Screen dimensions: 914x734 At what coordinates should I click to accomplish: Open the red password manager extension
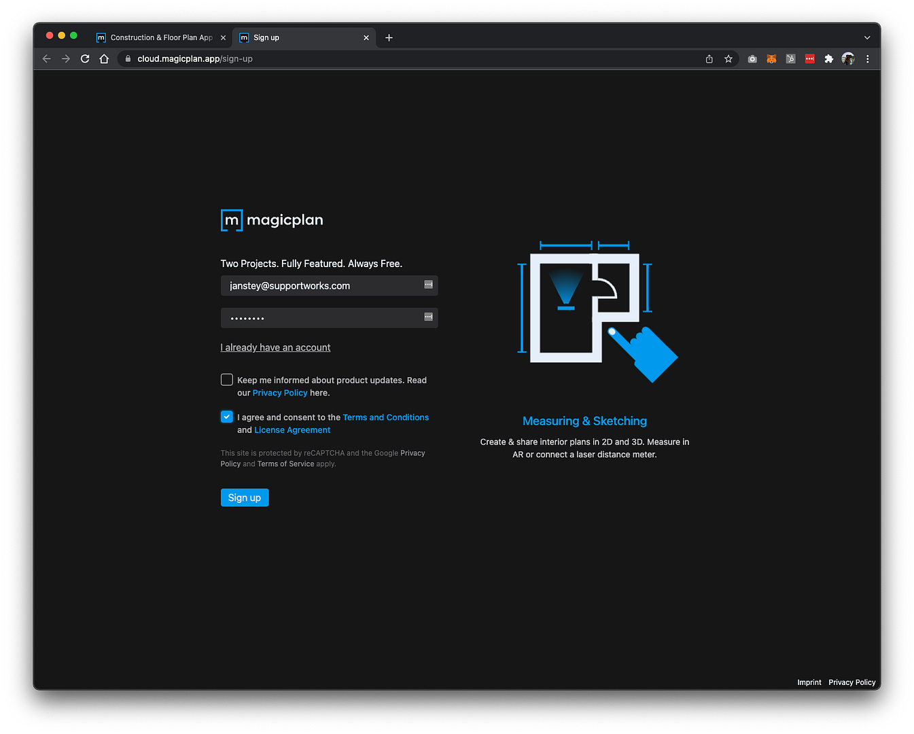coord(810,59)
